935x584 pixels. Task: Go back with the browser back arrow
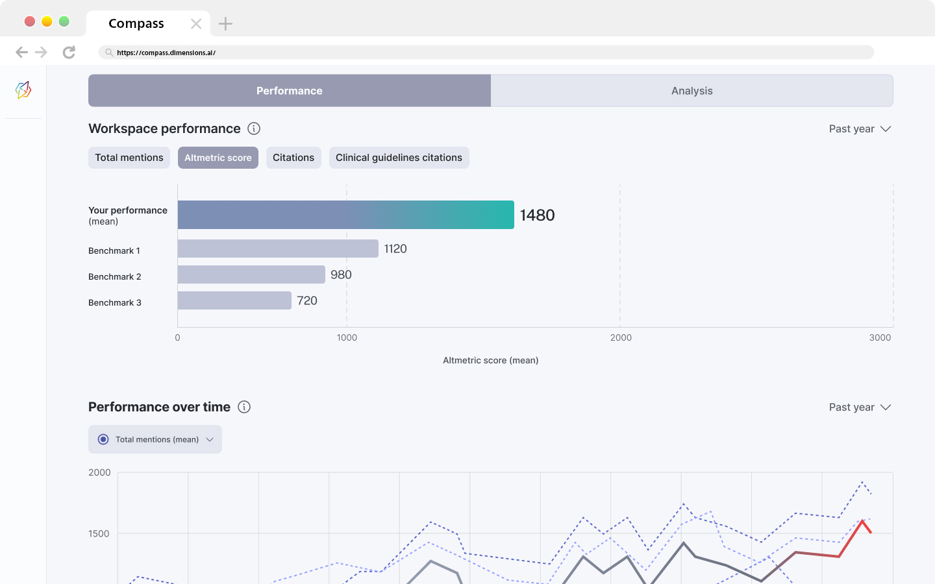pos(21,52)
